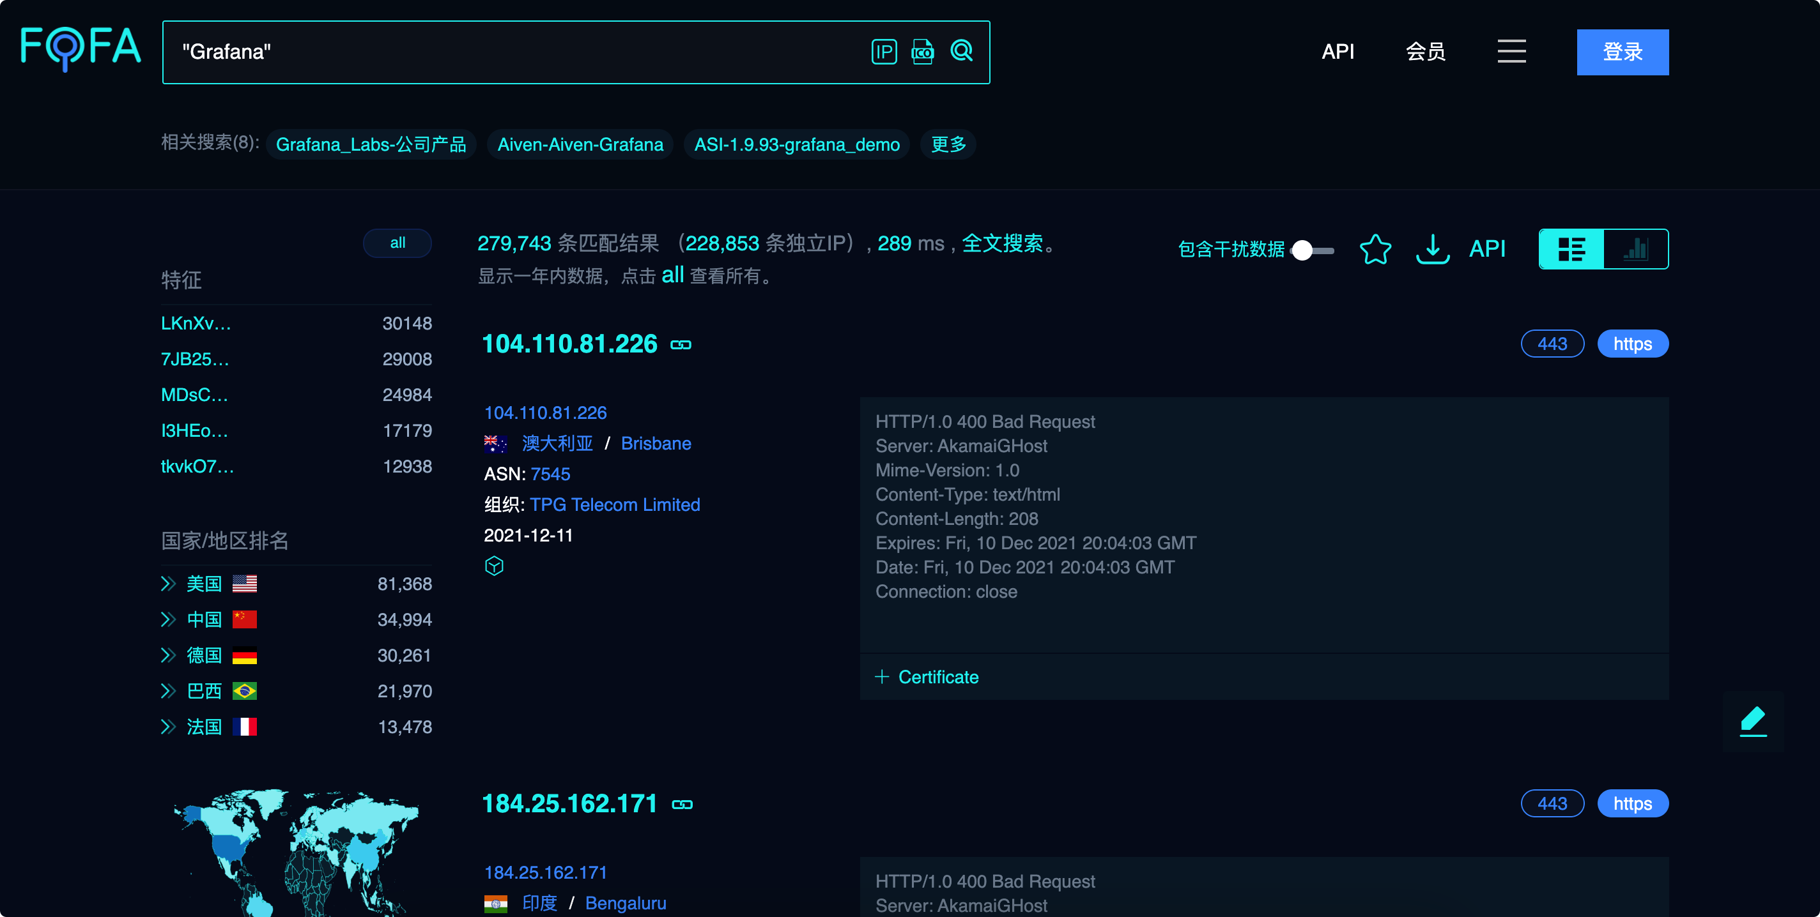Viewport: 1820px width, 917px height.
Task: Filter by Bengaluru city link
Action: click(x=625, y=903)
